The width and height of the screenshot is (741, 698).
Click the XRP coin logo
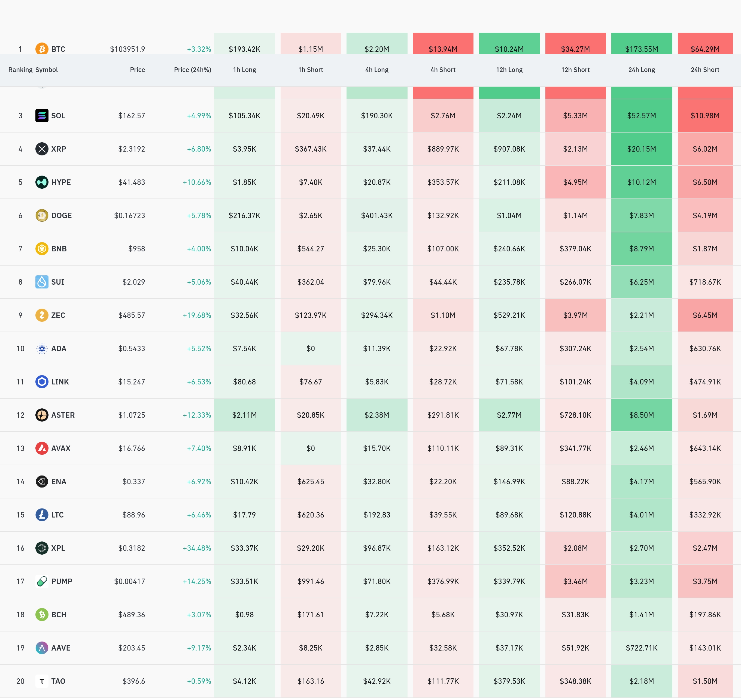pyautogui.click(x=42, y=149)
